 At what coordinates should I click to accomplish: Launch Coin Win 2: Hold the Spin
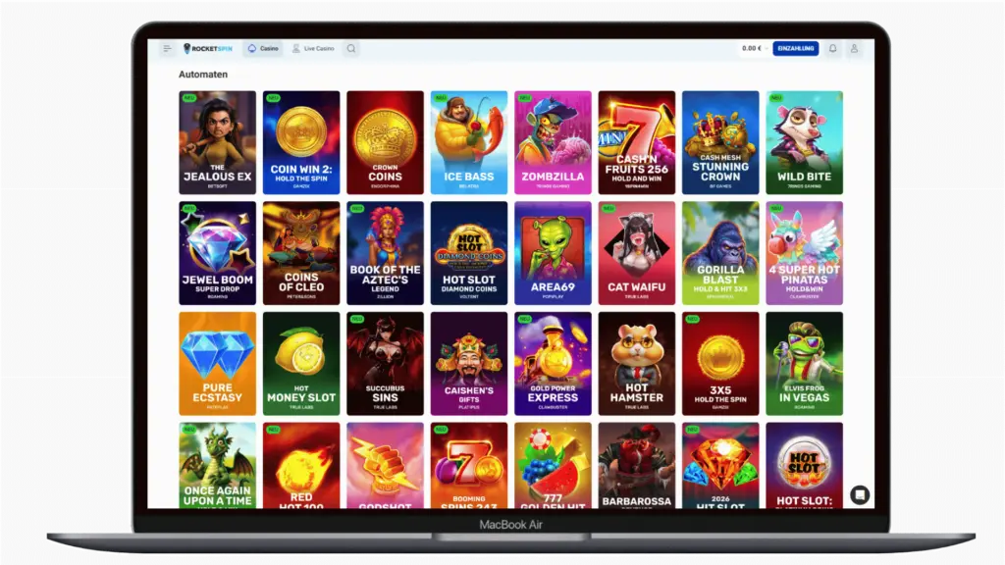click(301, 142)
